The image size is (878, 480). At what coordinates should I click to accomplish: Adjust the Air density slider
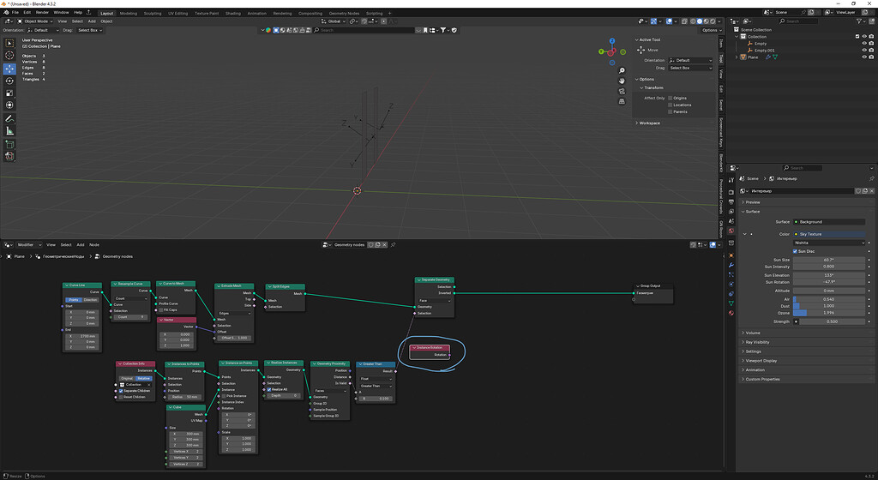pos(829,299)
